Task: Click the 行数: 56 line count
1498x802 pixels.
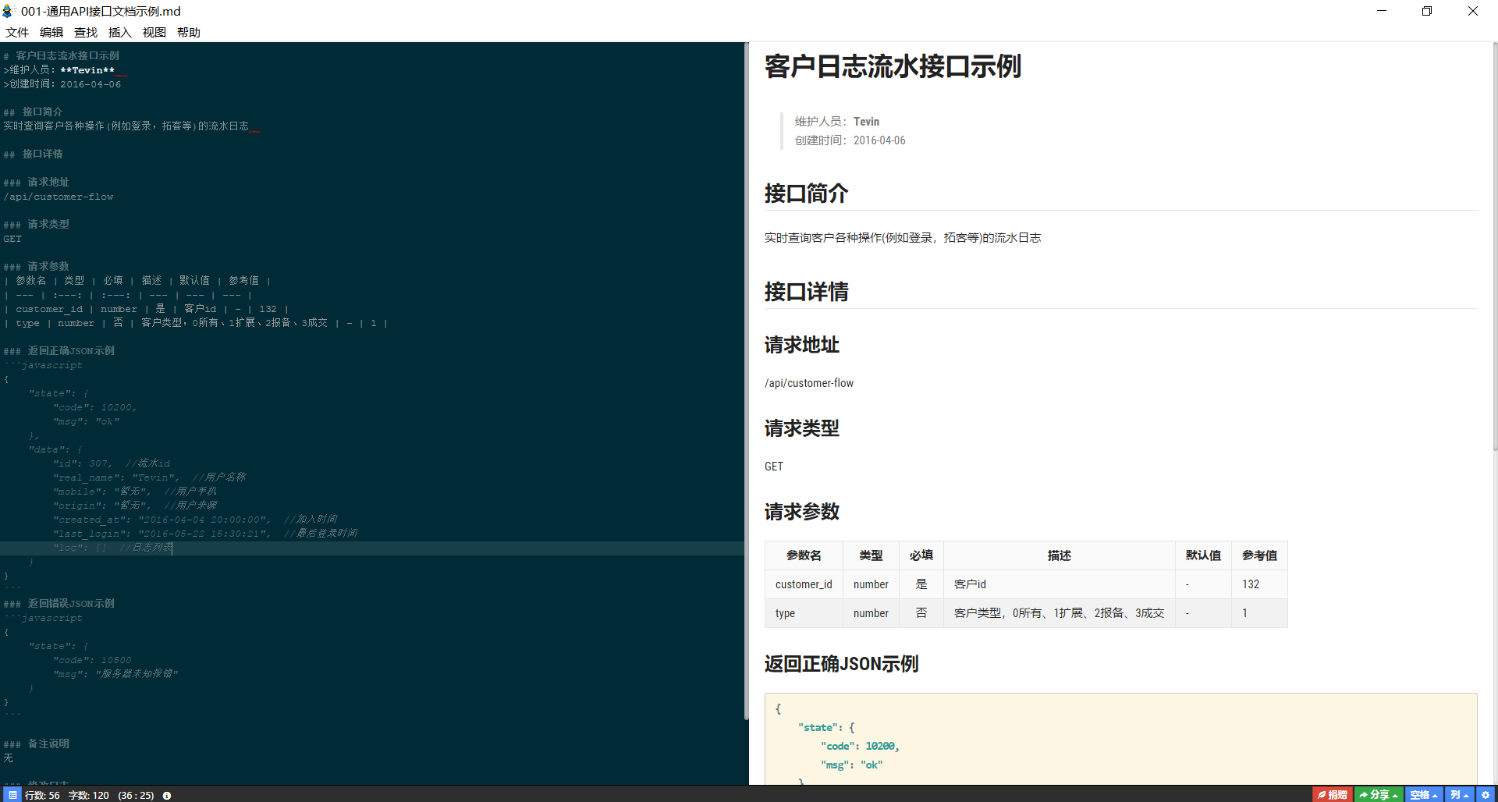Action: [42, 796]
